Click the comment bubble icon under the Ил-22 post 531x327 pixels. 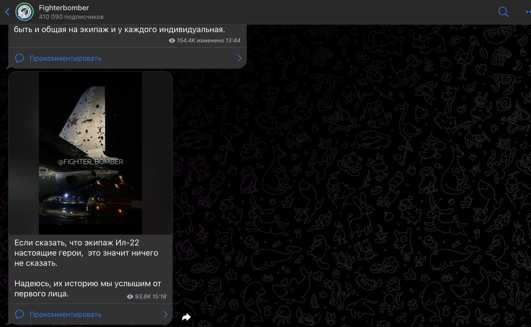click(x=19, y=314)
